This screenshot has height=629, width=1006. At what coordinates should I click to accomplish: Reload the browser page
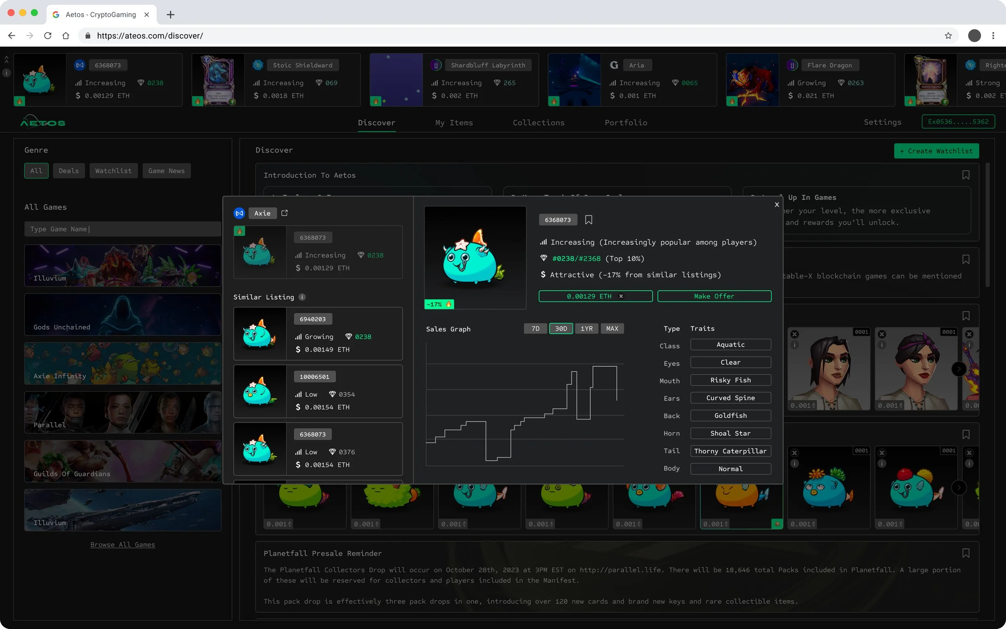[x=48, y=36]
